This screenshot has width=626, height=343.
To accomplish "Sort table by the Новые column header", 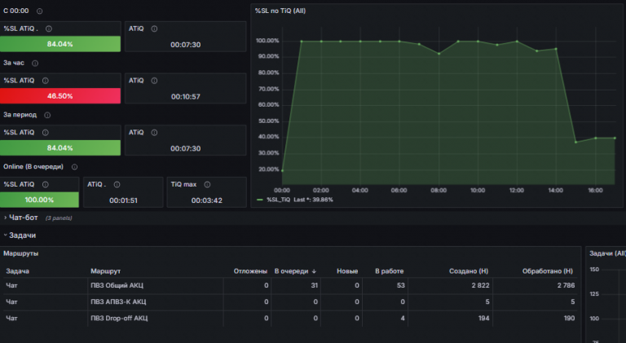I will 347,271.
